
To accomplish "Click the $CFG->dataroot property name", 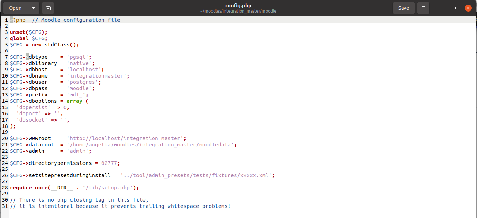I will 32,145.
